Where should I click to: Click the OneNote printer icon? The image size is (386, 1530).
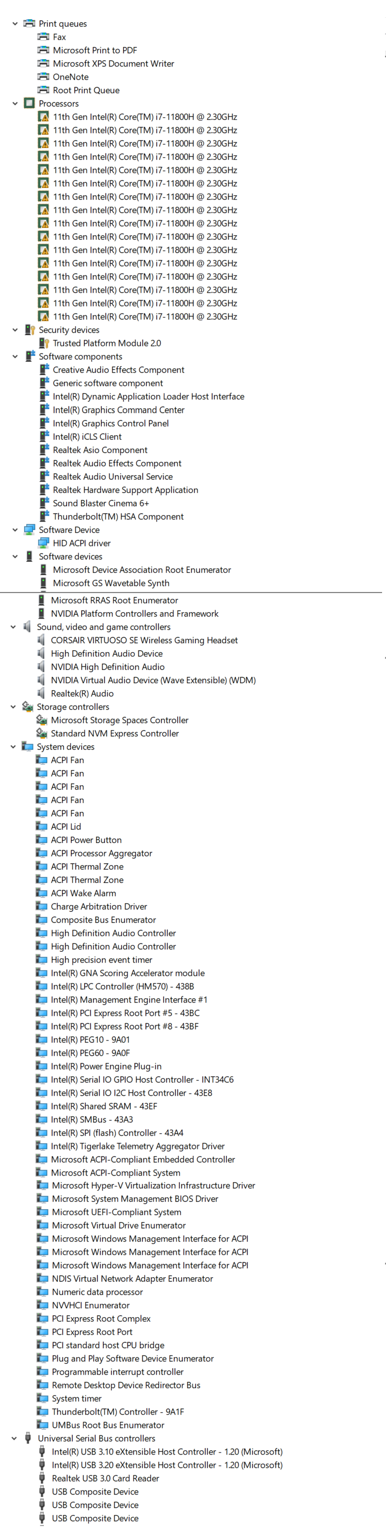pyautogui.click(x=43, y=76)
